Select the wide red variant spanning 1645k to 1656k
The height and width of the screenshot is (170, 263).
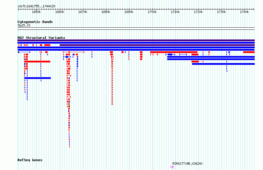click(x=37, y=62)
